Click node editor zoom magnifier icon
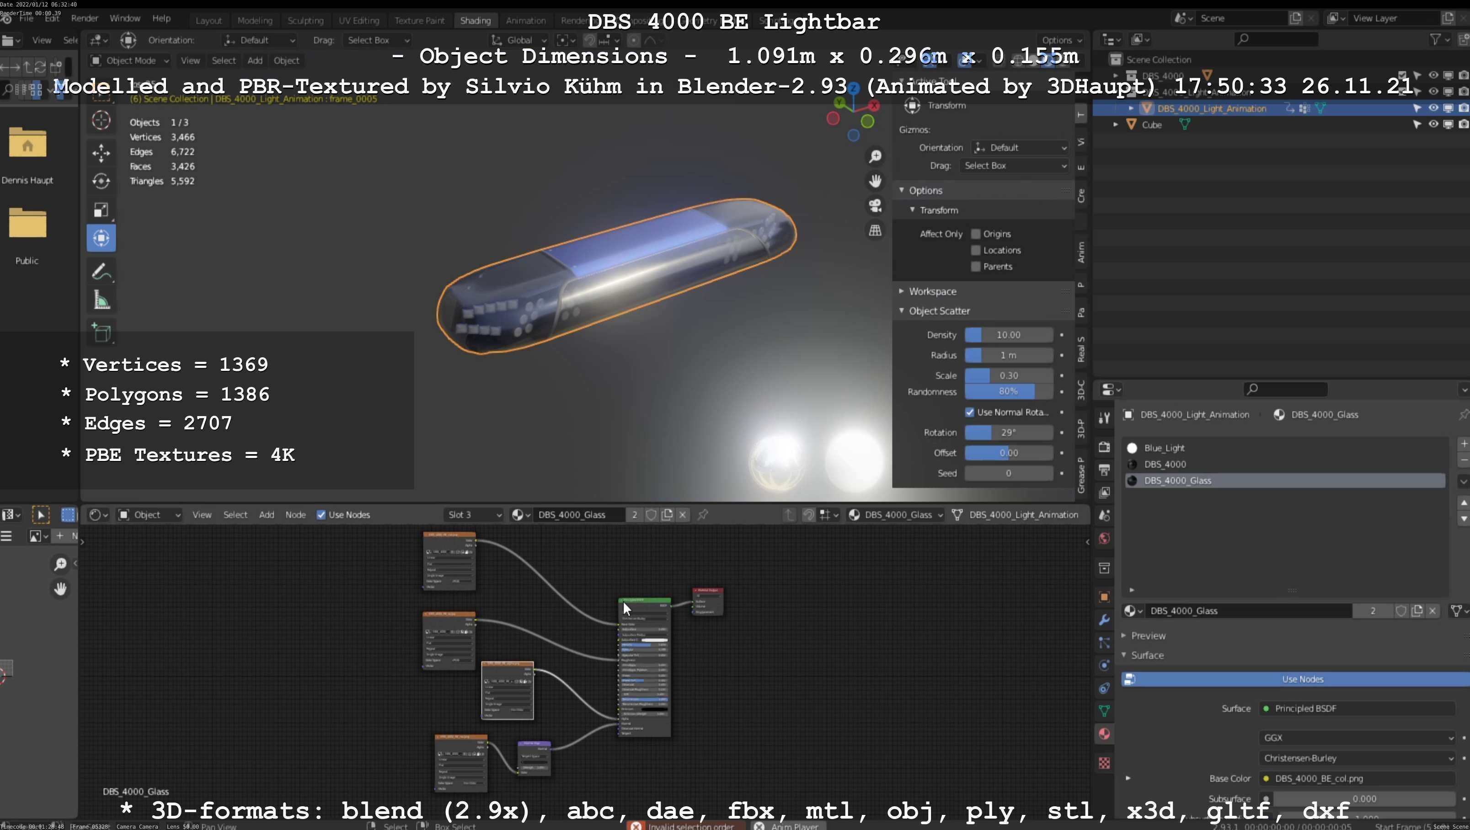This screenshot has width=1470, height=830. tap(60, 564)
